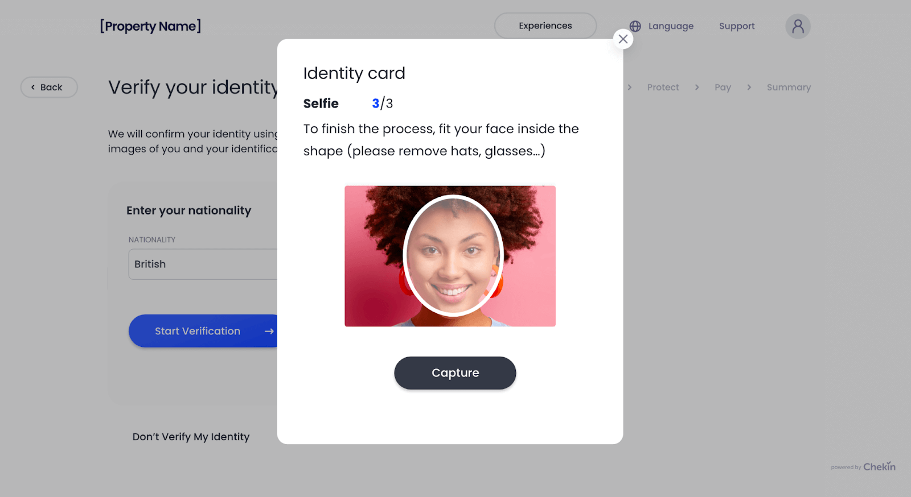The height and width of the screenshot is (497, 911).
Task: Click the chevron between Pay and Summary
Action: (749, 88)
